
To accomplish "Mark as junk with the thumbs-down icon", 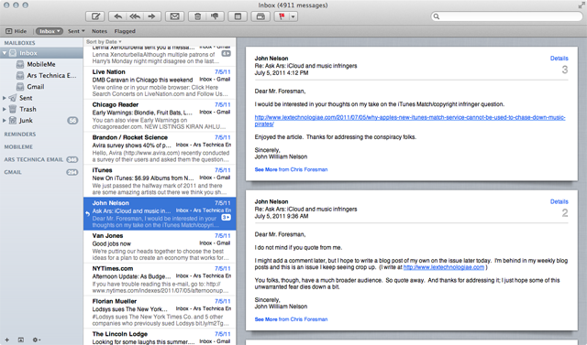I will (x=215, y=16).
